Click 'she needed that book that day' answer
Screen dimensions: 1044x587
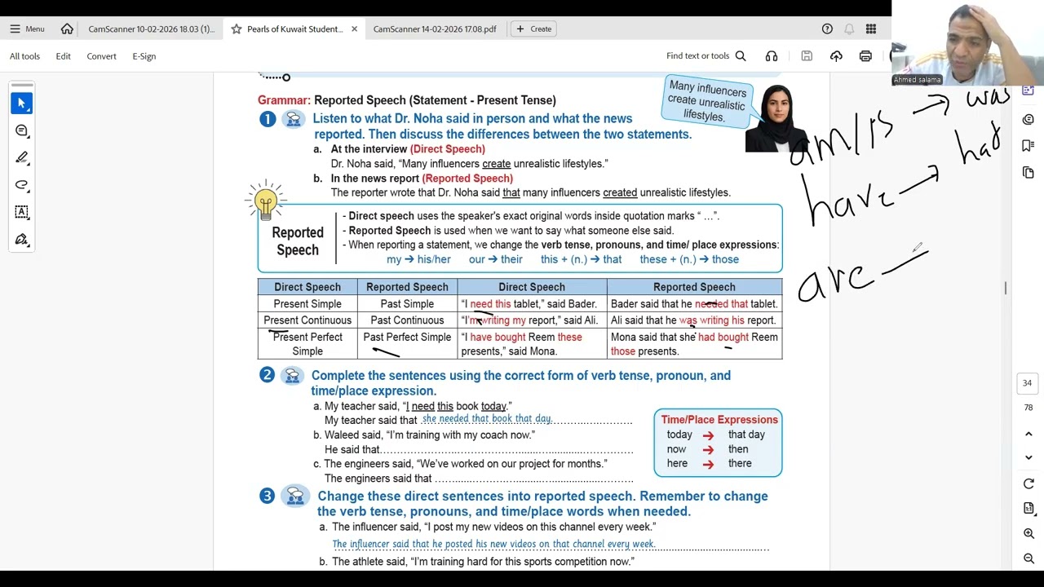click(487, 418)
